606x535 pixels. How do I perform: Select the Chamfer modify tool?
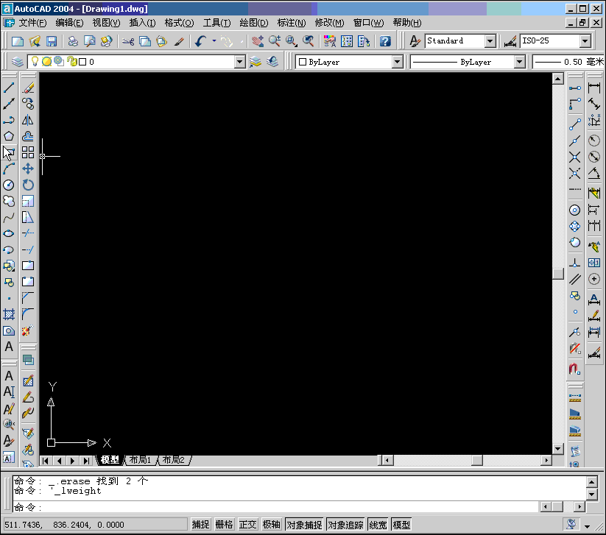(x=28, y=298)
